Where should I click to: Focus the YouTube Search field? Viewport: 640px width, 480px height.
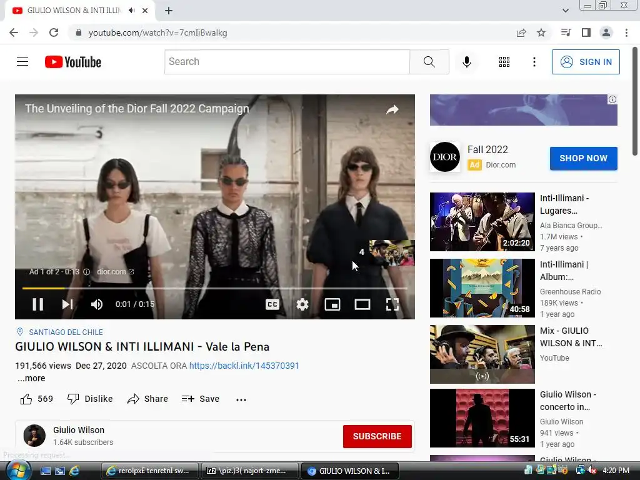tap(287, 62)
